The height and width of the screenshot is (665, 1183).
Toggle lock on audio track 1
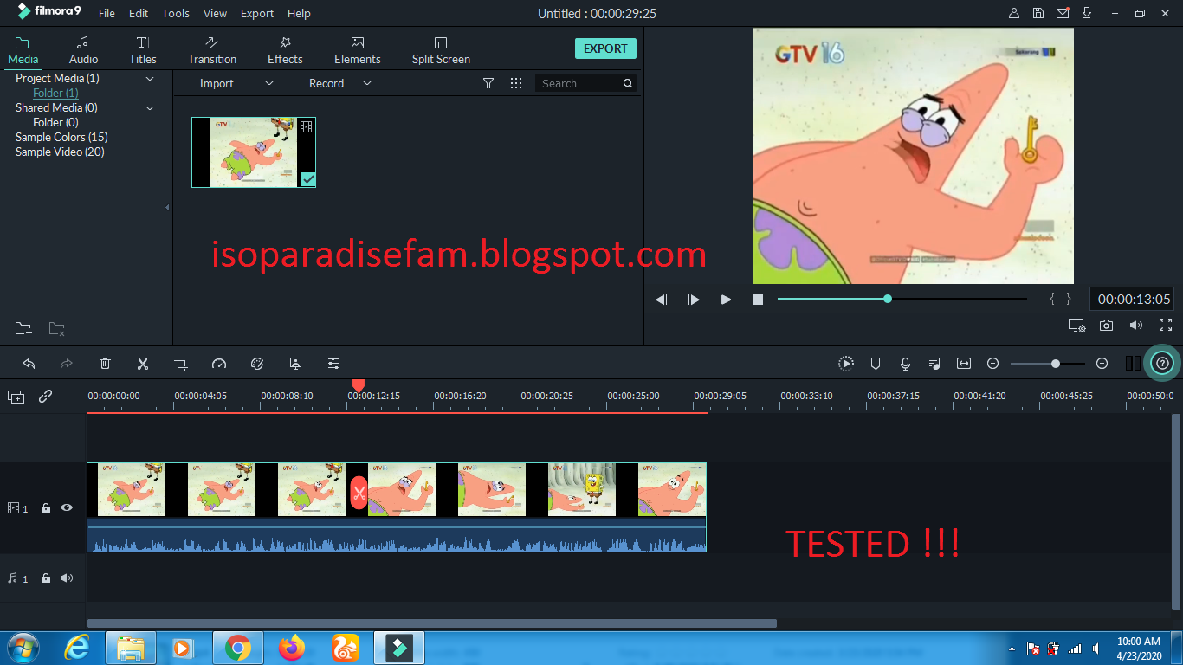coord(46,578)
